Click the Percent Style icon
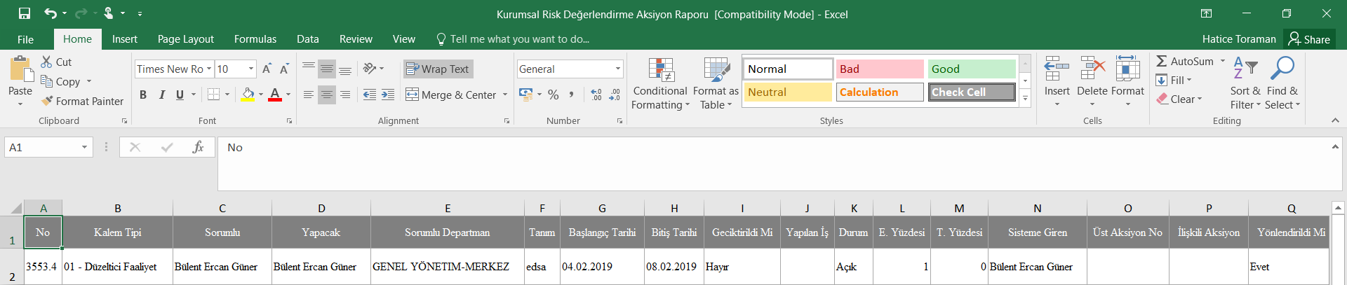This screenshot has width=1347, height=285. 554,95
